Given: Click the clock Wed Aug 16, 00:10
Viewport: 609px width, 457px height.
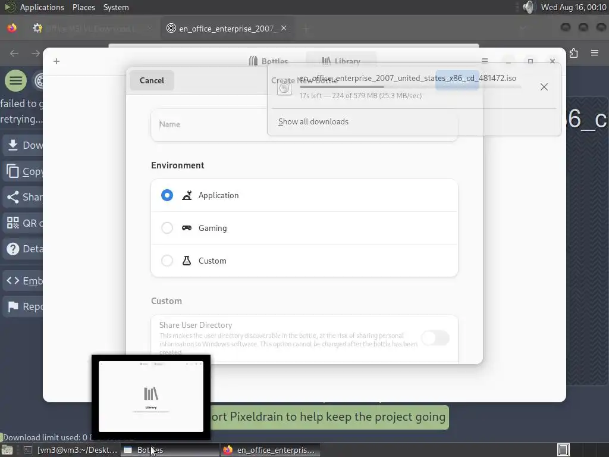Looking at the screenshot, I should [x=573, y=7].
